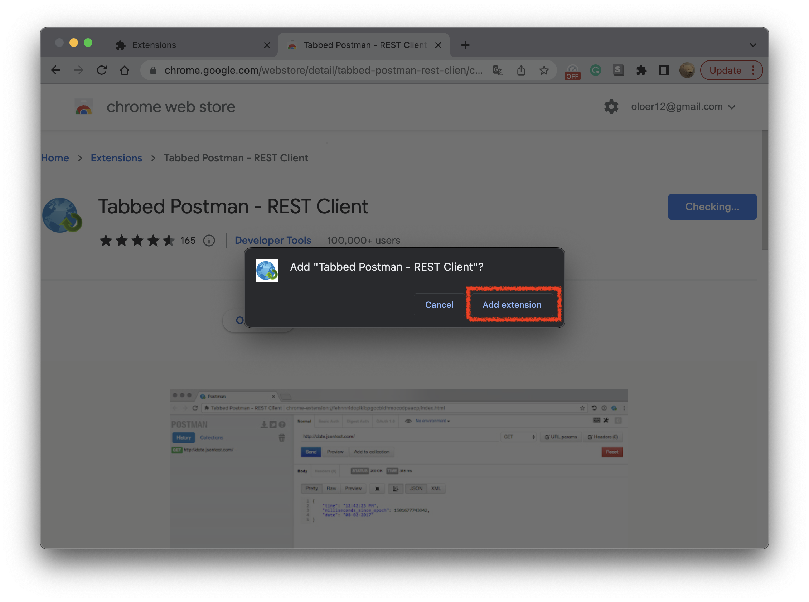Open the Postman screenshot preview image

(x=398, y=469)
